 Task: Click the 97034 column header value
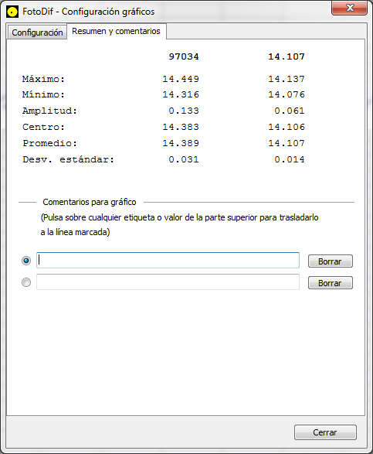184,56
